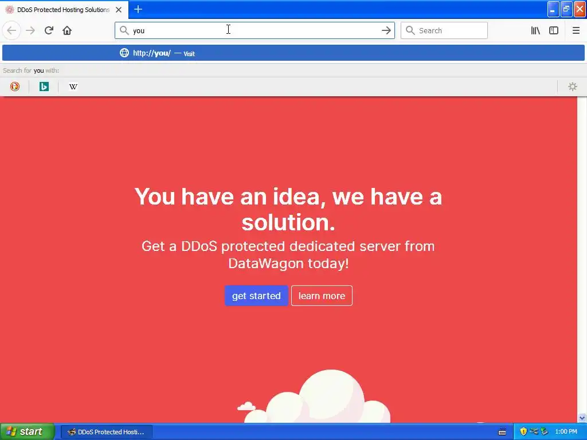Click the keyboard icon in taskbar
Image resolution: width=587 pixels, height=440 pixels.
click(x=502, y=432)
